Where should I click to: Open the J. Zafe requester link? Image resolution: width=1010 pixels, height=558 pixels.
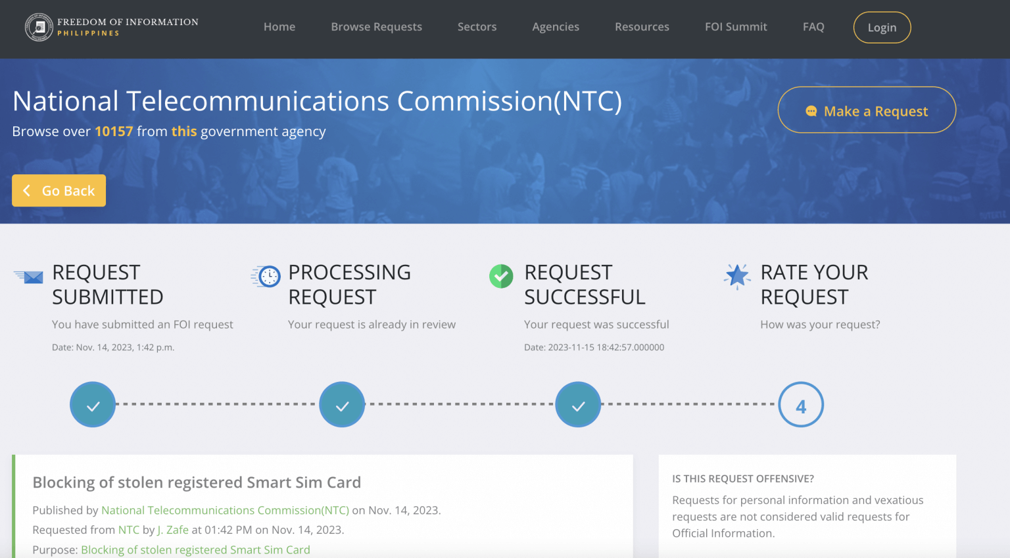point(173,530)
